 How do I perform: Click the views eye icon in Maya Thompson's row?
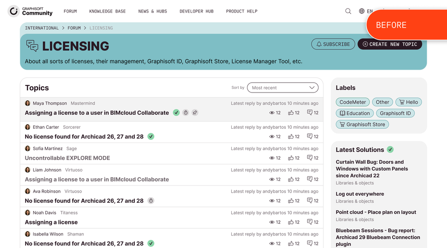[x=272, y=113]
